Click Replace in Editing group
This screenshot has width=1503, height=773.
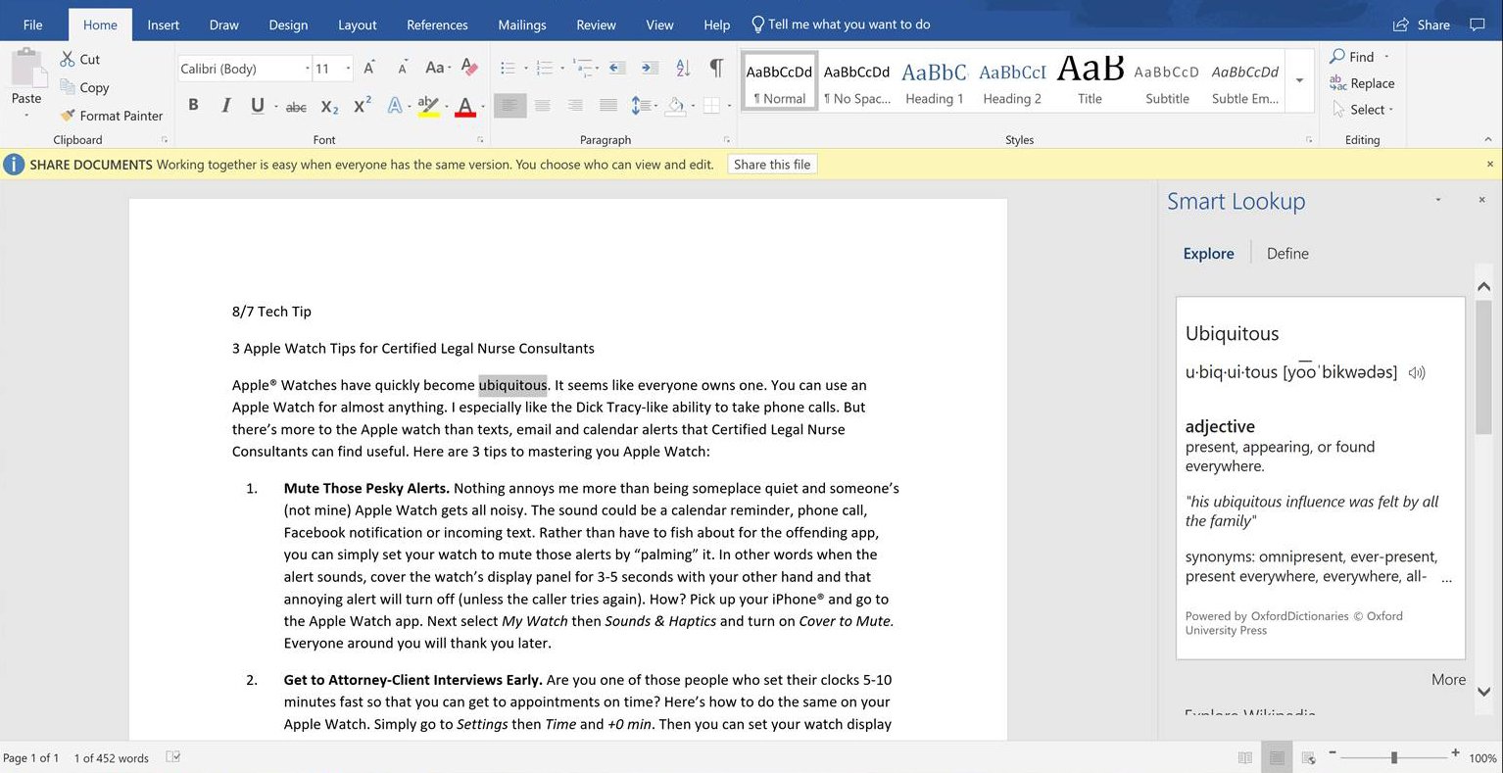(1362, 83)
